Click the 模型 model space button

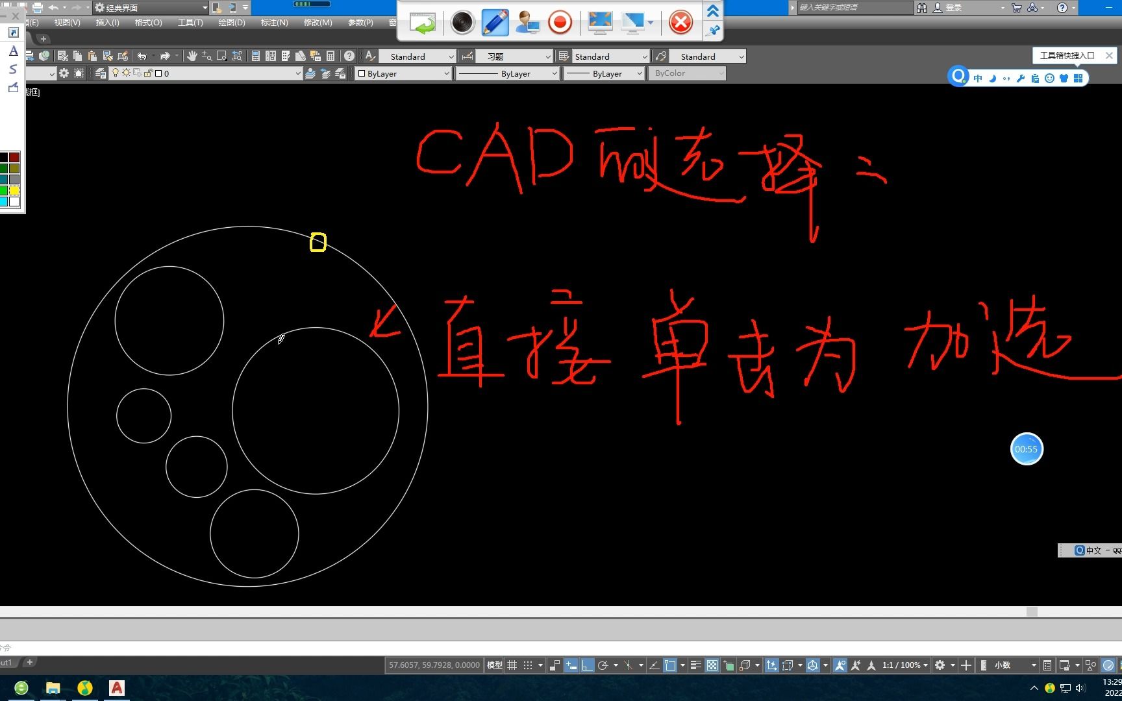(x=495, y=665)
